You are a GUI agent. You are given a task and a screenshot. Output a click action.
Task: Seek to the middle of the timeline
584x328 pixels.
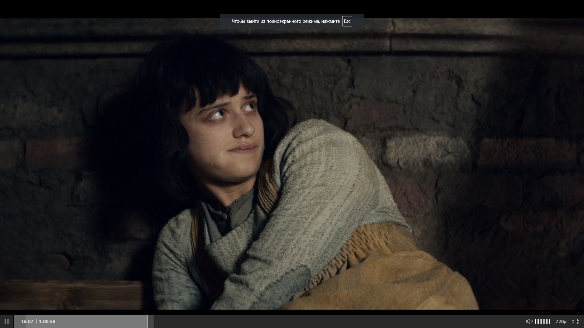[267, 321]
